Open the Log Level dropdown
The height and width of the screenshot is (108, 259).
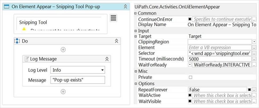coord(102,70)
